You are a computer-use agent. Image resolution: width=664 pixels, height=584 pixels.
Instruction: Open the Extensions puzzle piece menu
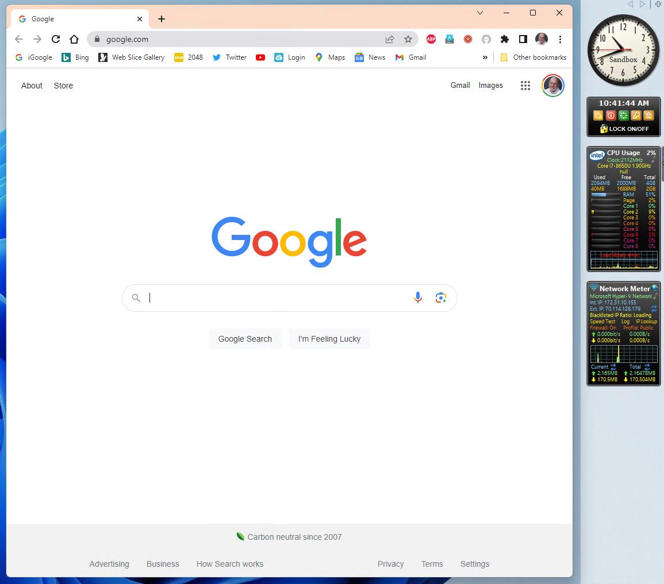coord(504,39)
